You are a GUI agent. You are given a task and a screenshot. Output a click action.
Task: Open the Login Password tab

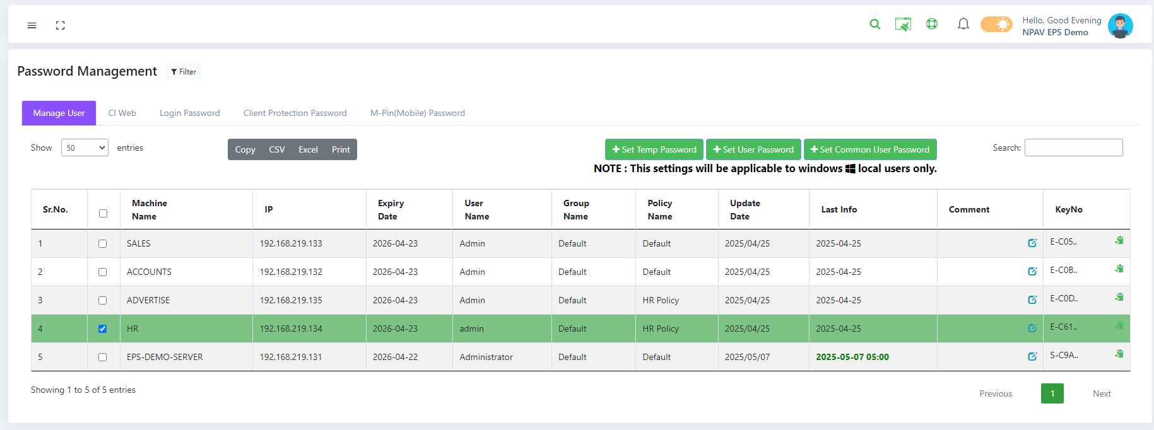pos(189,113)
